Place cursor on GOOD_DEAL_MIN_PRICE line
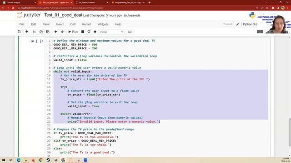This screenshot has width=291, height=163. (75, 44)
